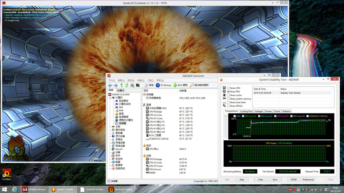Enable the Stress GPU(s) checkbox
344x193 pixels.
(x=228, y=106)
